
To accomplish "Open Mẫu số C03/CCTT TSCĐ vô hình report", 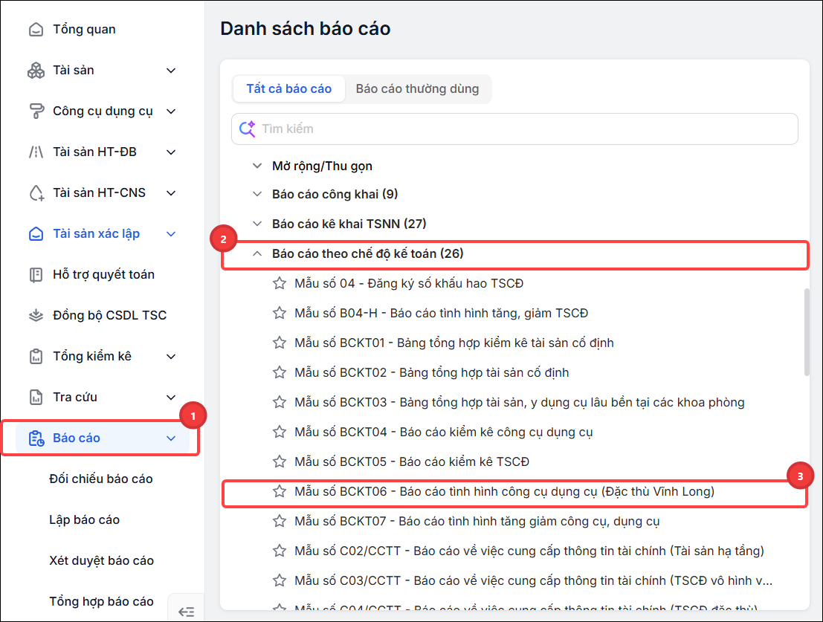I will (x=533, y=581).
